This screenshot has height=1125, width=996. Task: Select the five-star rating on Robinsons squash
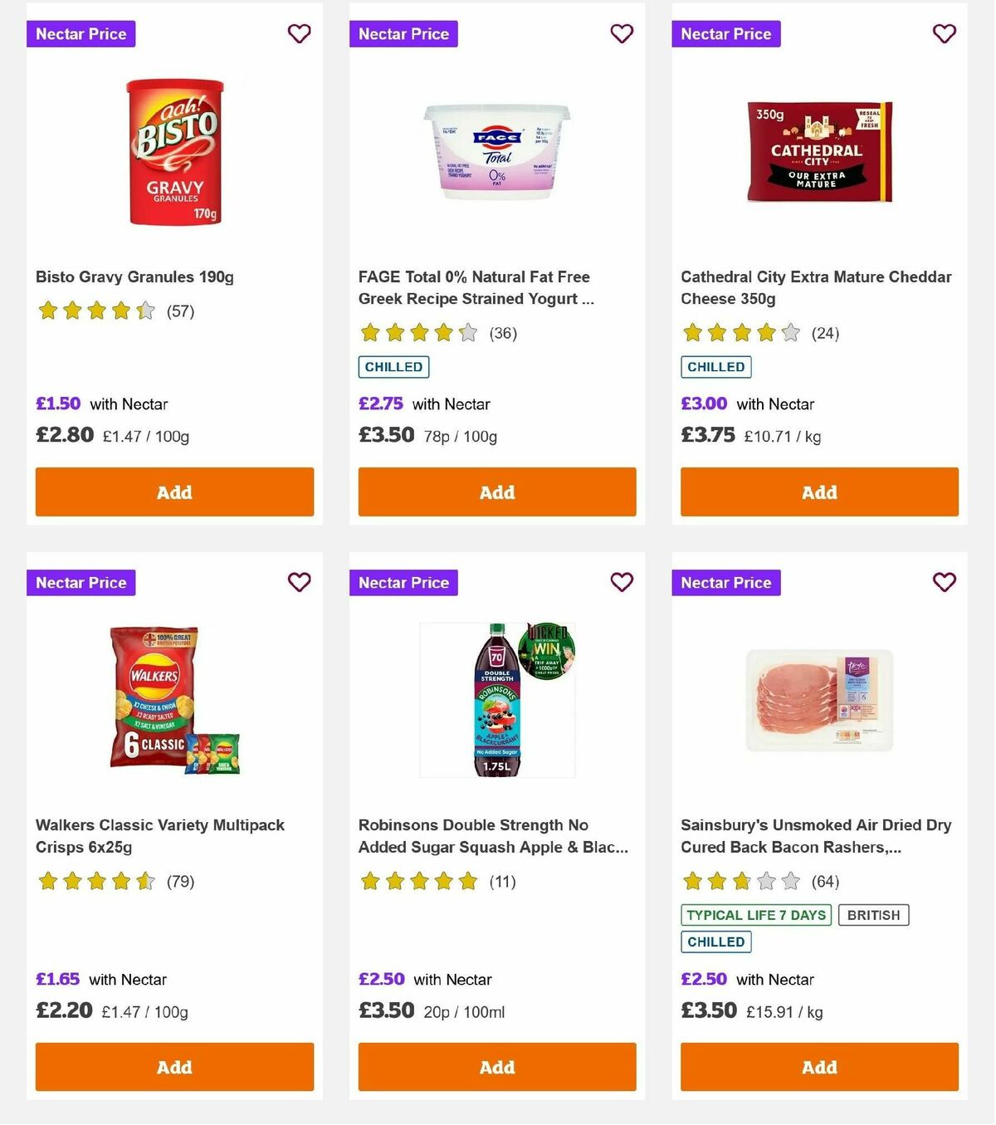pos(418,881)
